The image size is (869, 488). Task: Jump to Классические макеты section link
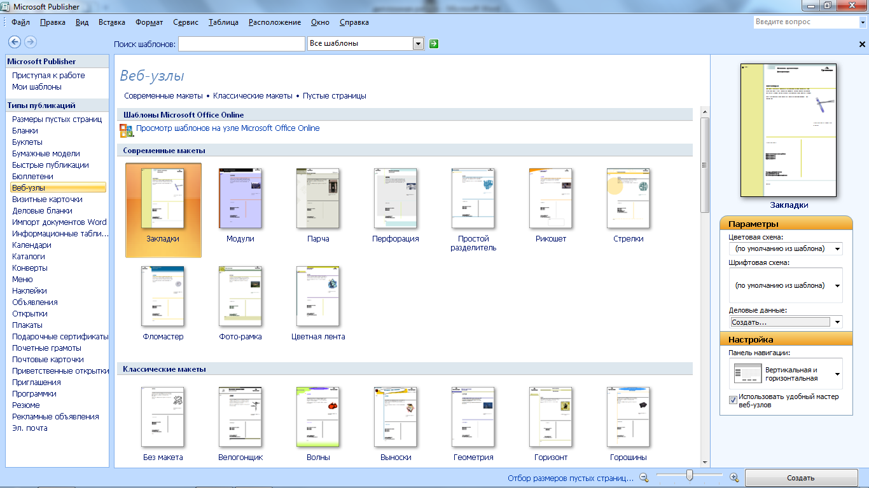253,96
